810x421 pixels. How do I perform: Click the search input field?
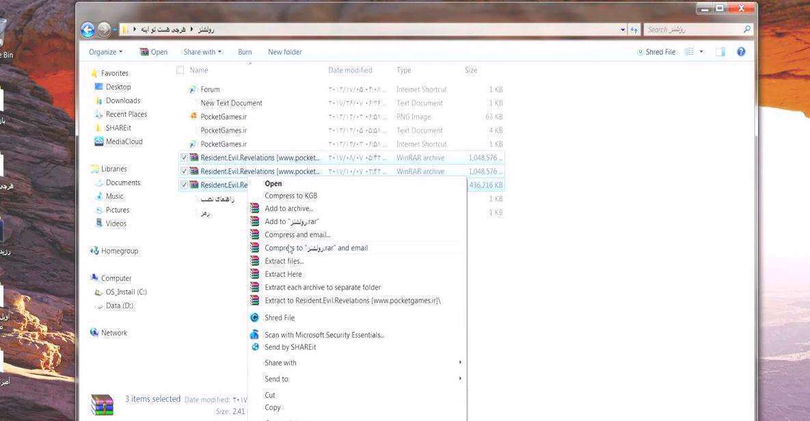[x=692, y=29]
